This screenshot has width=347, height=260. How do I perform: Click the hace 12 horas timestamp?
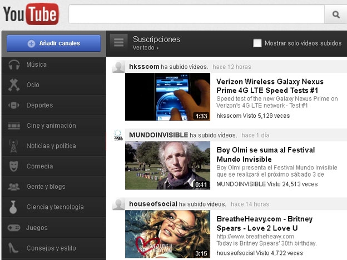(232, 67)
